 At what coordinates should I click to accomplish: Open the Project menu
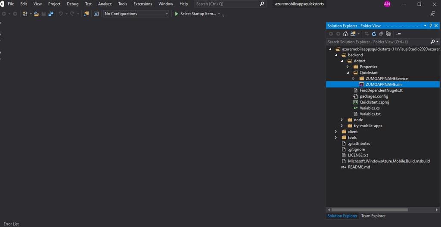pos(54,4)
